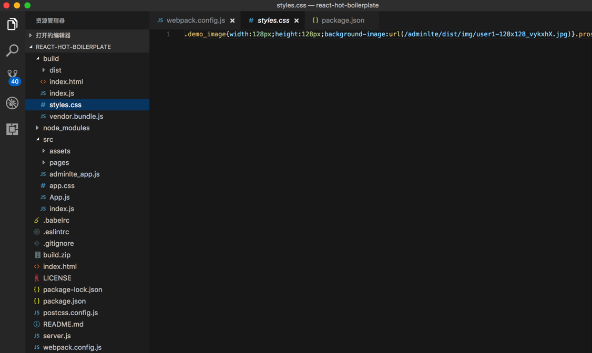Click the license icon beside LICENSE
Image resolution: width=592 pixels, height=353 pixels.
37,278
